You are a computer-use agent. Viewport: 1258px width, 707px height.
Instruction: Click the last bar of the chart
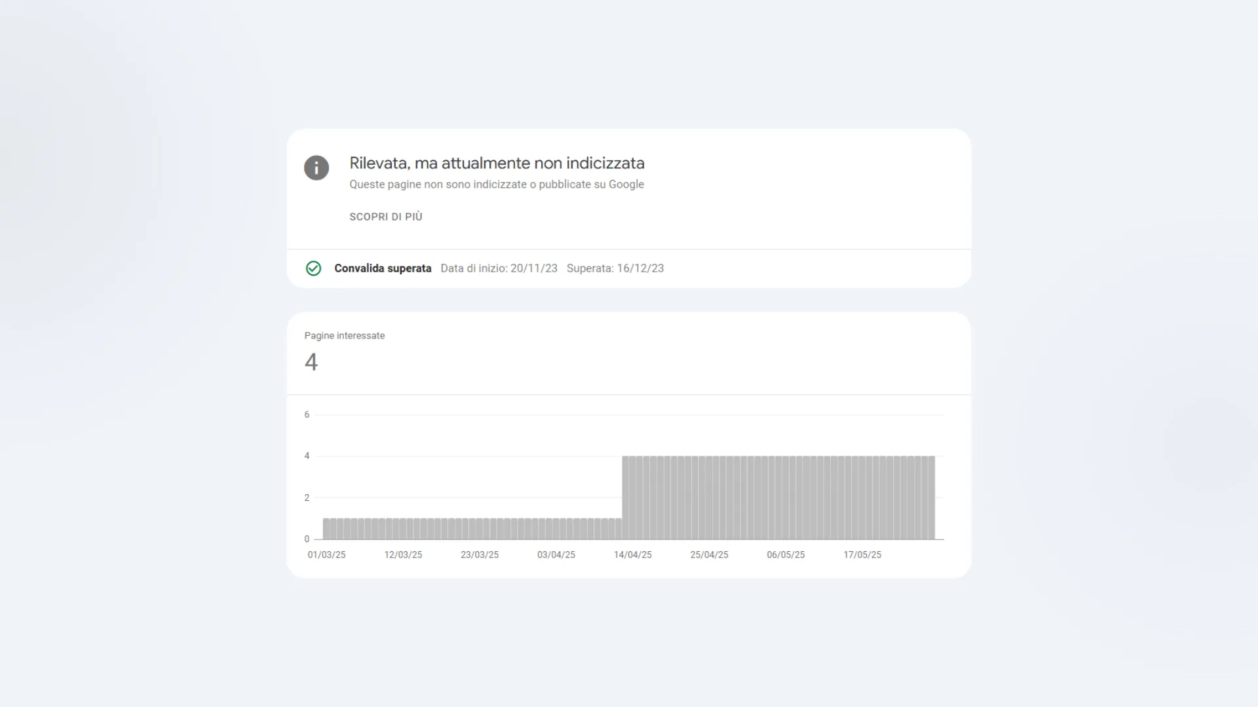pyautogui.click(x=932, y=498)
